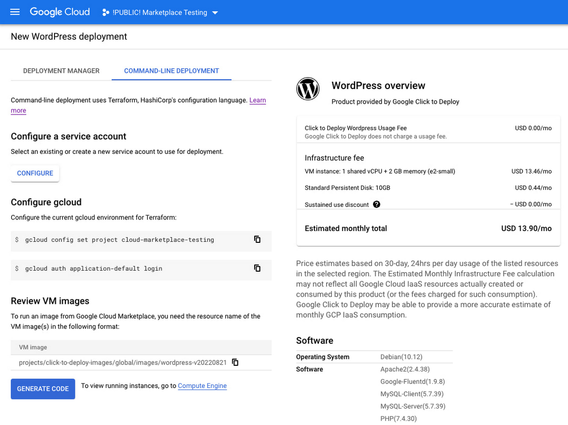This screenshot has width=568, height=425.
Task: Copy the wordpress VM image path
Action: 235,363
